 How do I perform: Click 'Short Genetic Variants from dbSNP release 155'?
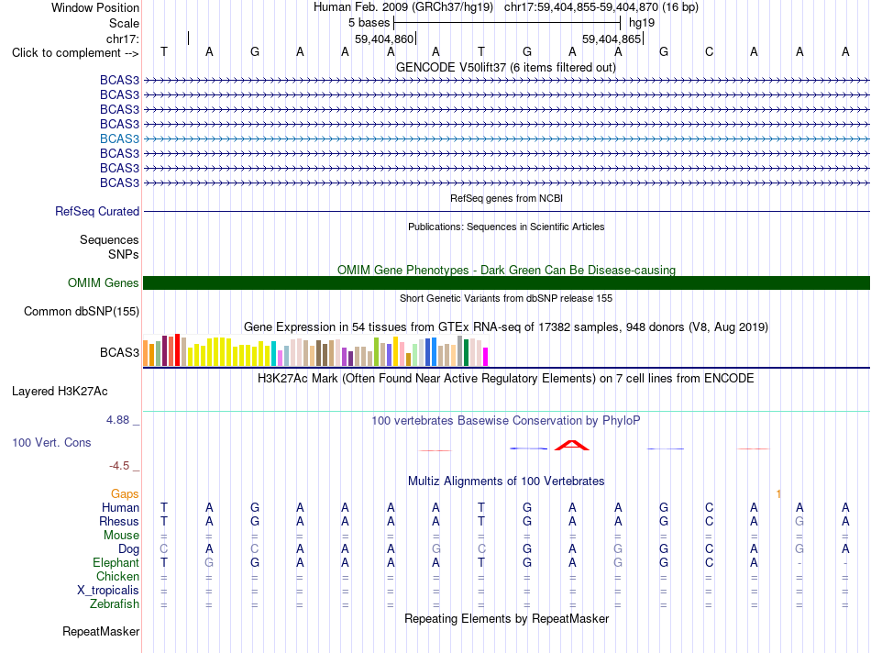coord(506,298)
